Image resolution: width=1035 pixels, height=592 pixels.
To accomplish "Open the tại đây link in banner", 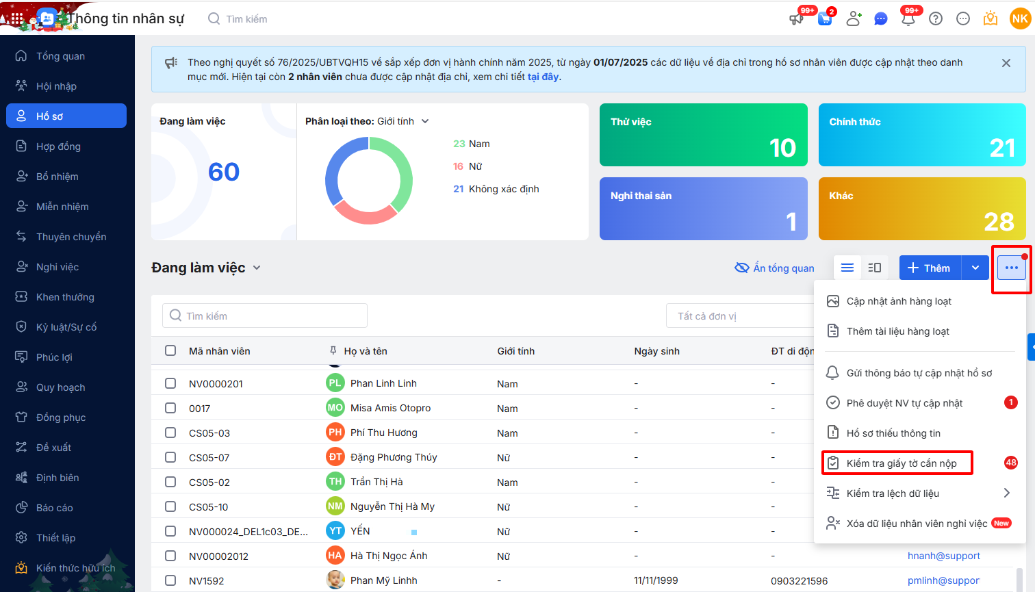I will coord(543,77).
